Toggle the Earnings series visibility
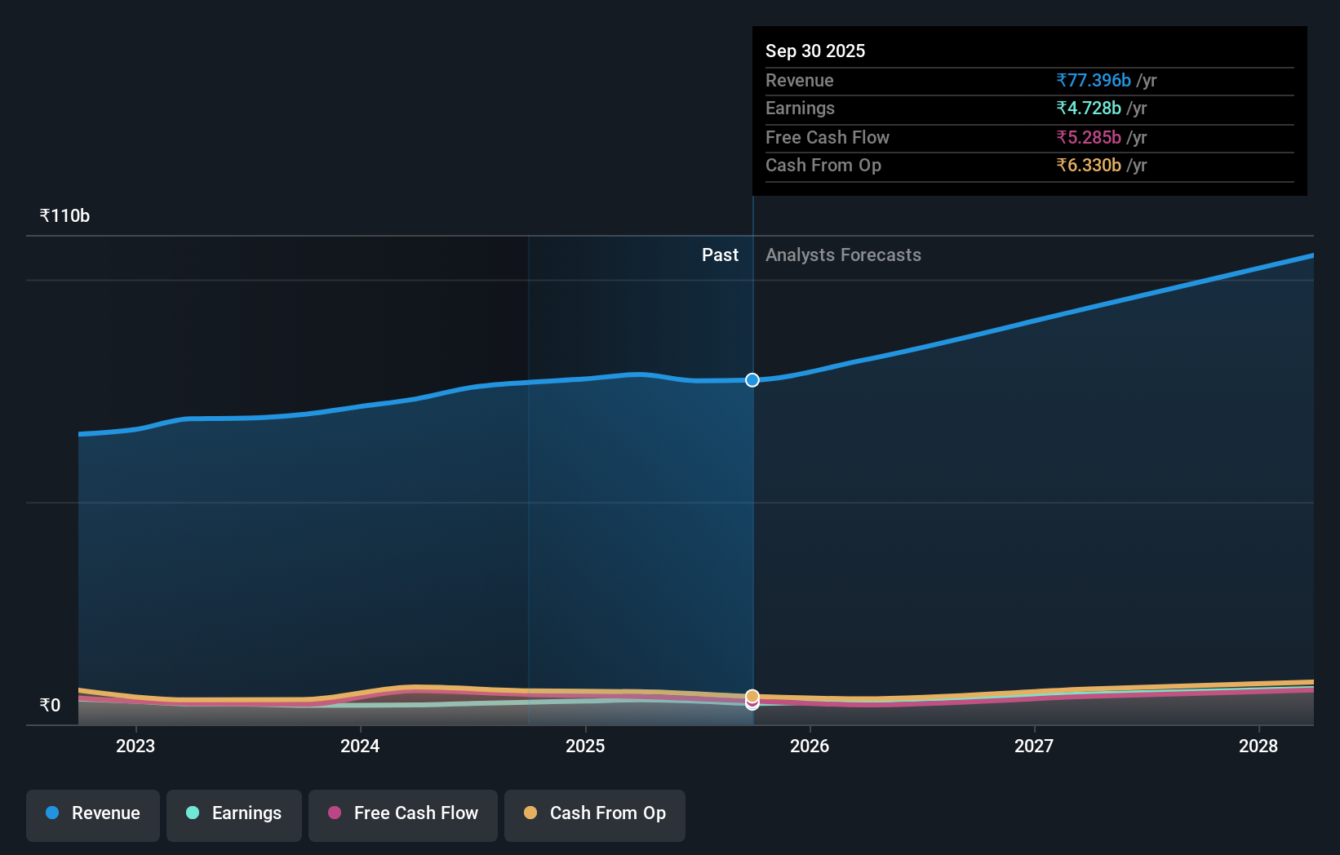This screenshot has width=1340, height=855. 234,813
